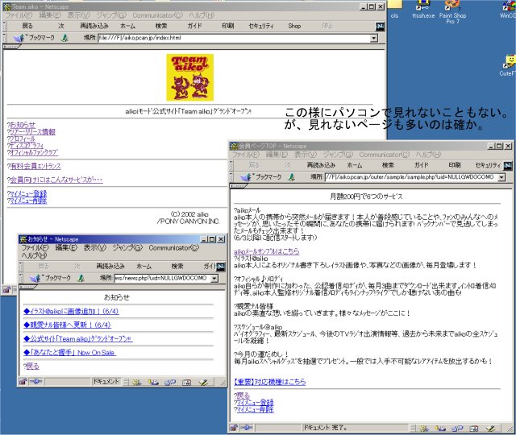The width and height of the screenshot is (516, 435).
Task: Expand collapsed toolbar tab in 会員ページTOP window
Action: (239, 186)
